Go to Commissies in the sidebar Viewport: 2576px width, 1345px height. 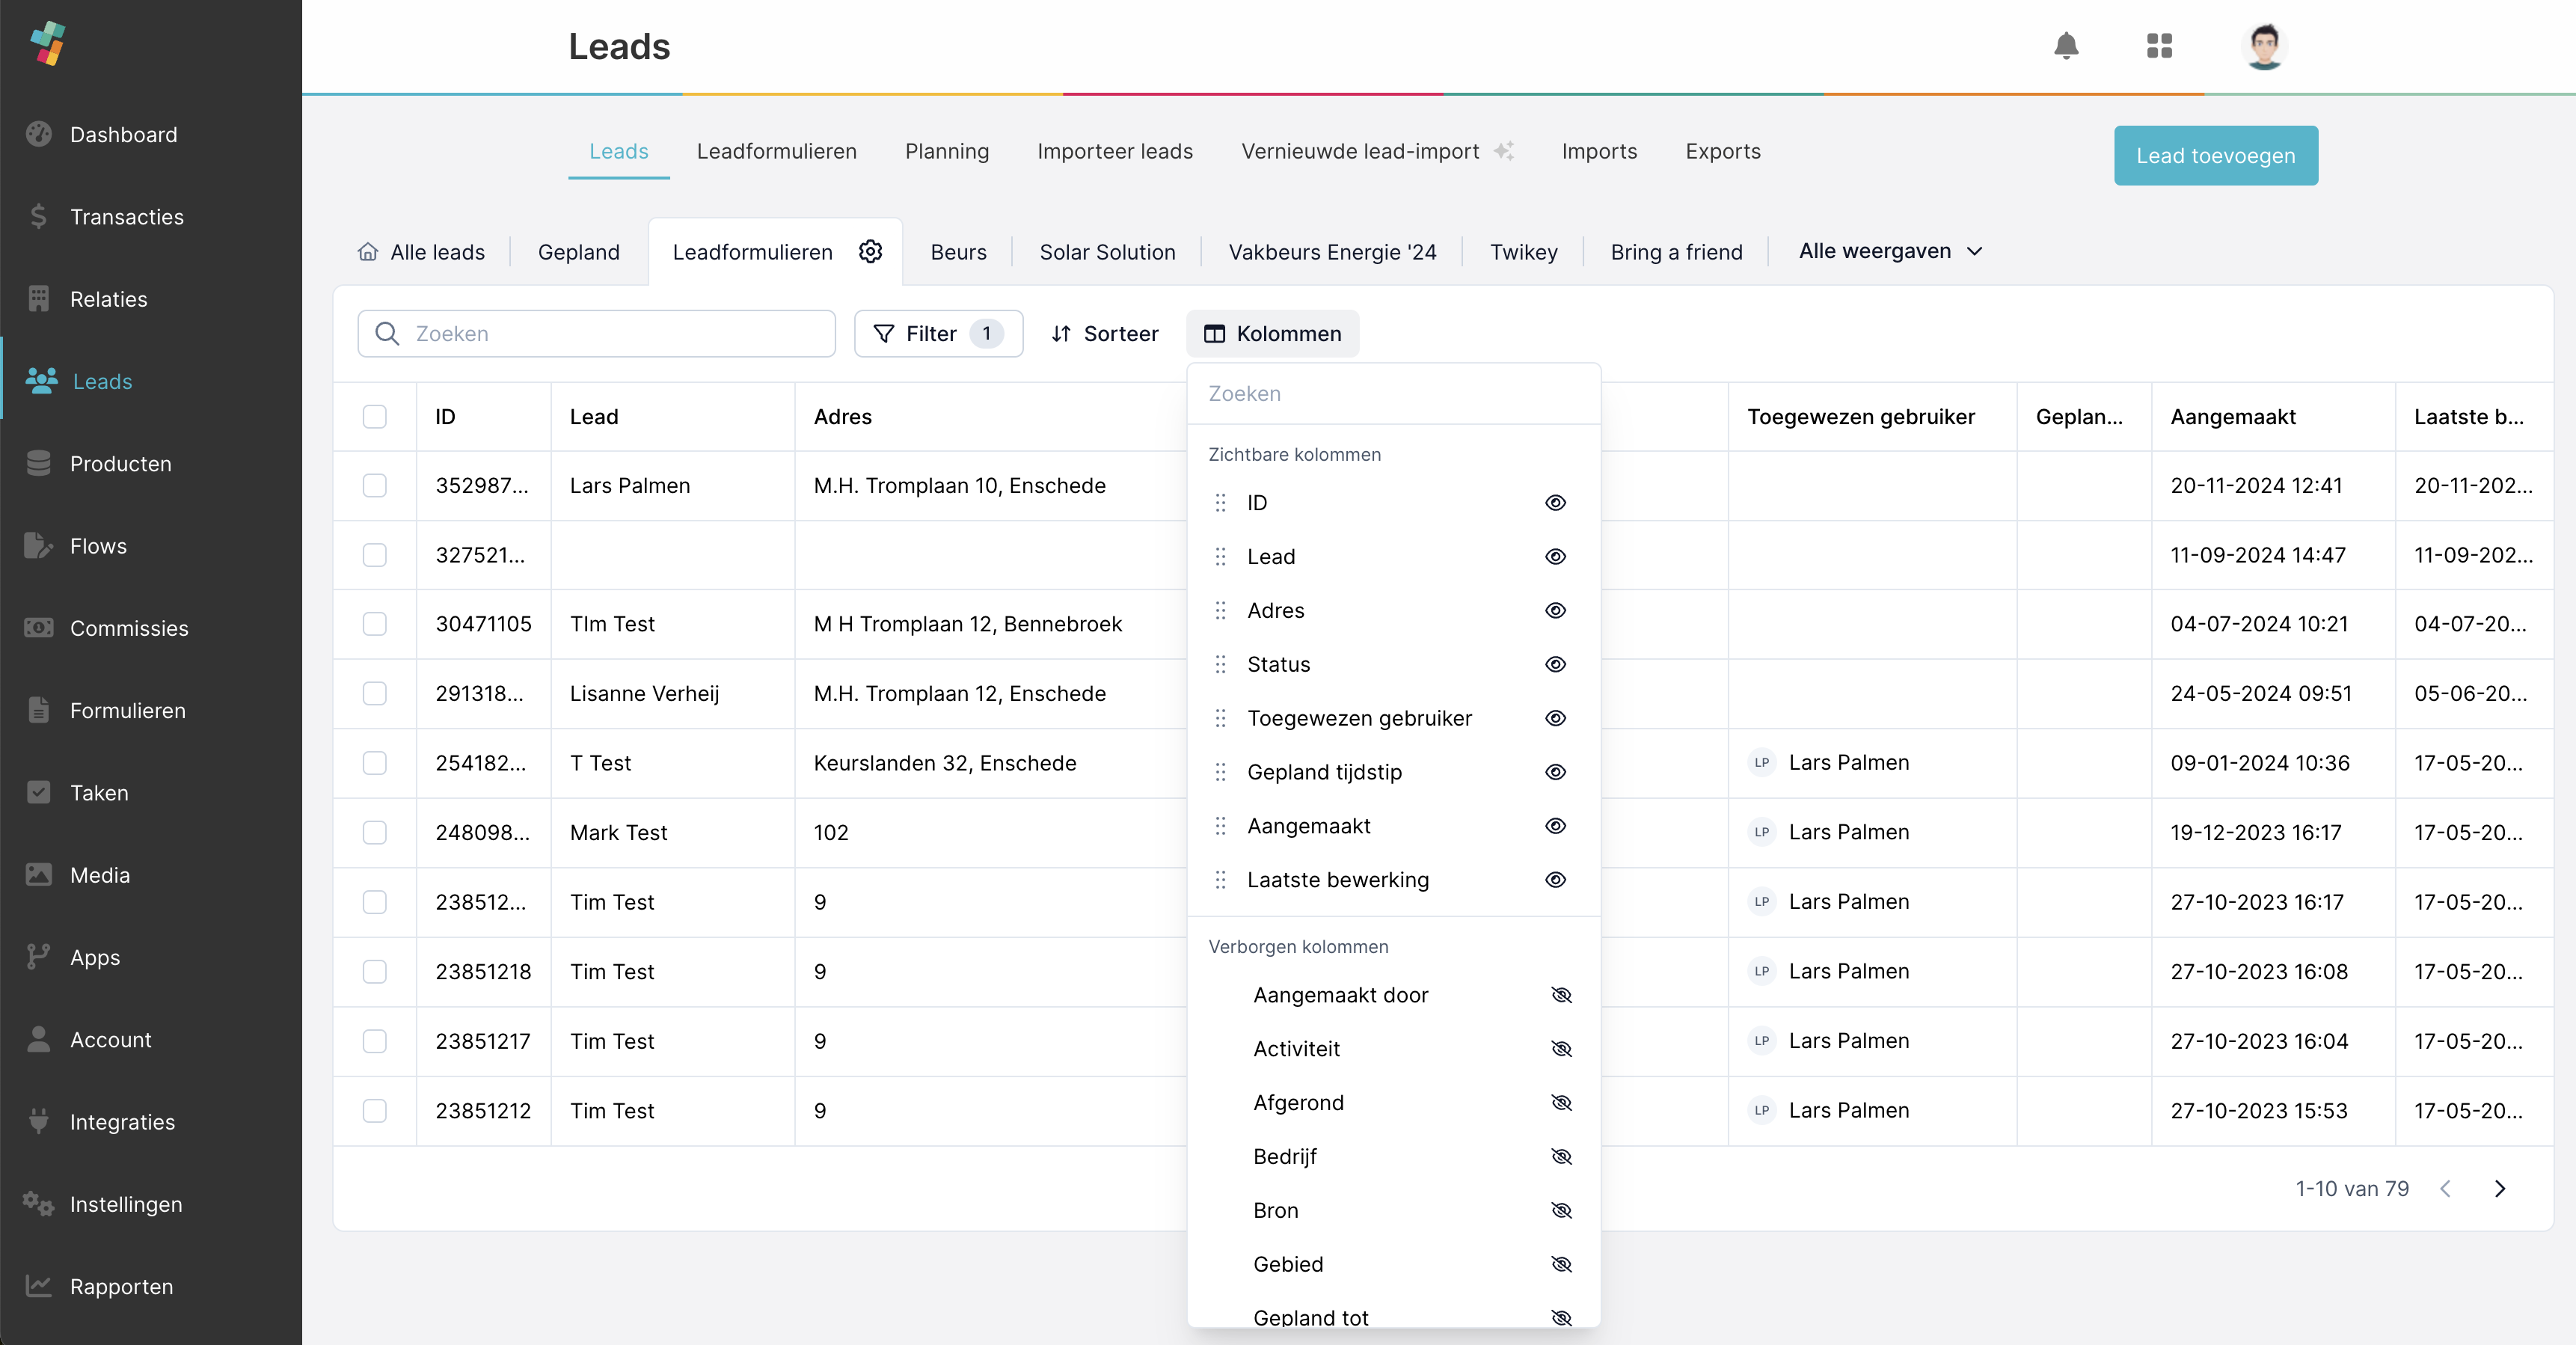pyautogui.click(x=128, y=628)
